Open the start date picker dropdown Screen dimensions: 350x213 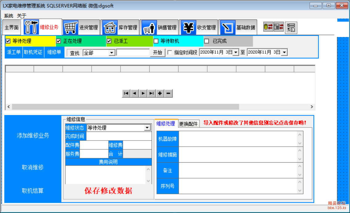point(236,53)
